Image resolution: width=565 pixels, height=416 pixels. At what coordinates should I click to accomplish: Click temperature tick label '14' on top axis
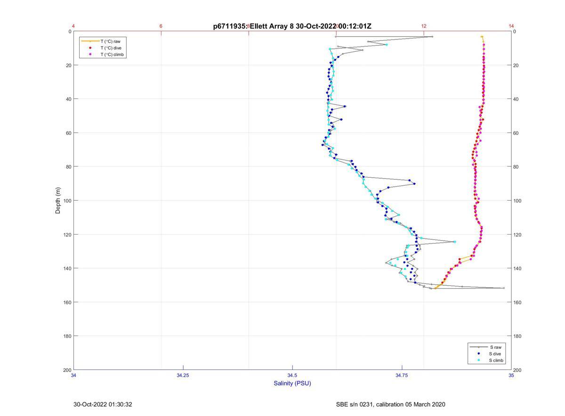(x=511, y=26)
